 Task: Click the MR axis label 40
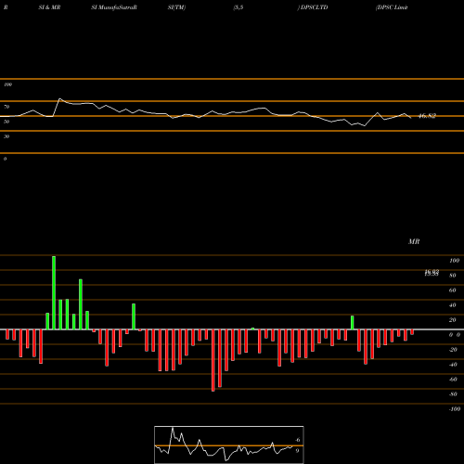pos(453,305)
